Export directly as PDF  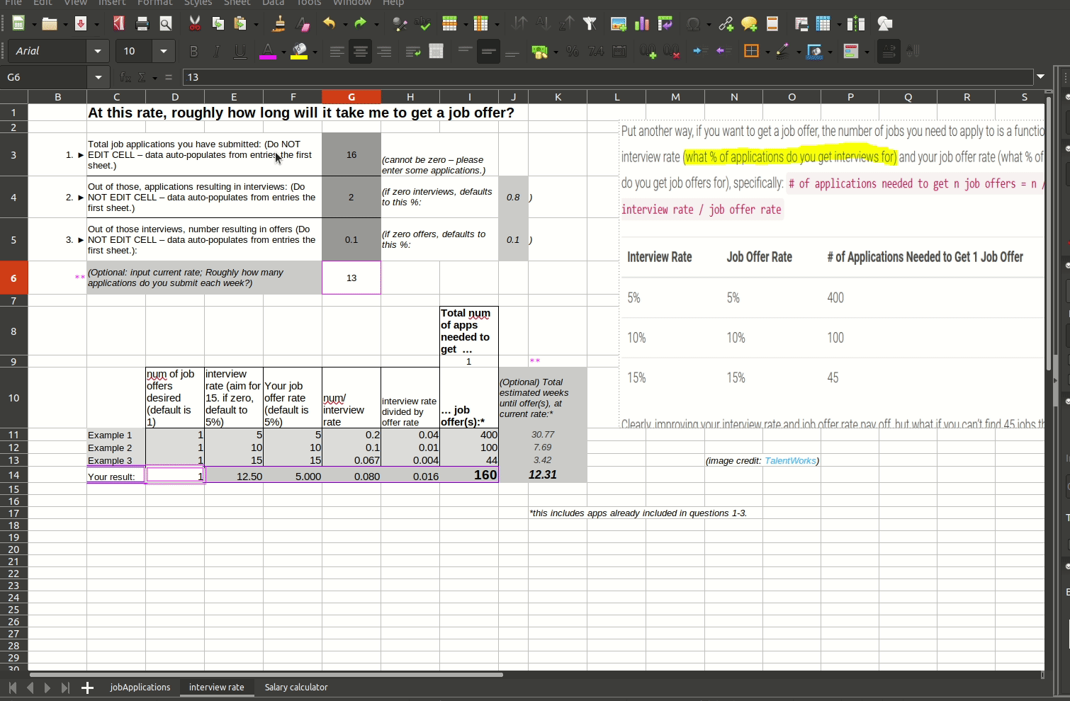tap(119, 24)
